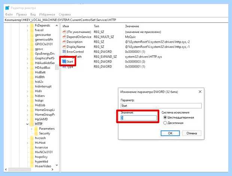This screenshot has width=232, height=176.
Task: Click the tree horizontal scroll right arrow
Action: [52, 170]
